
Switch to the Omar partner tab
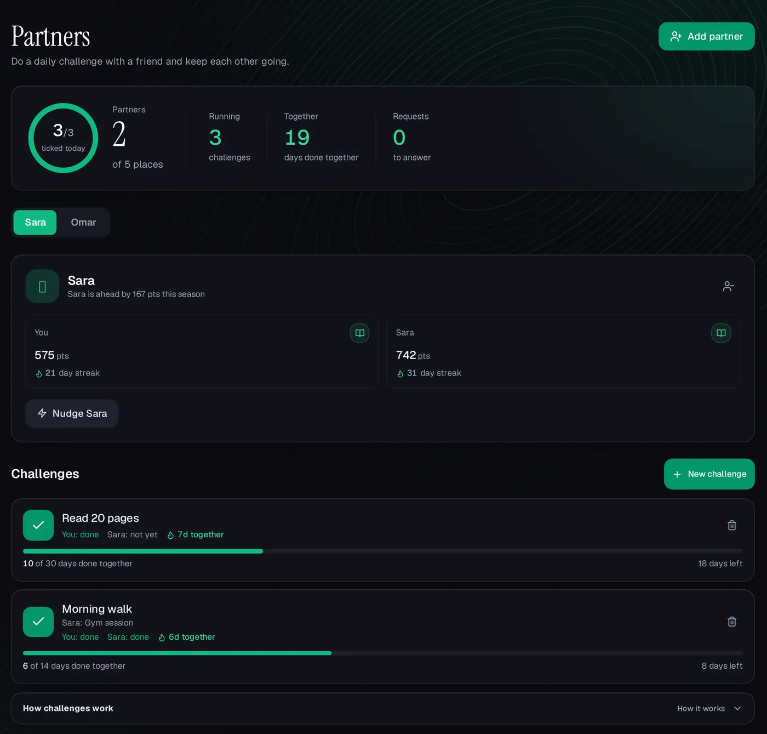pos(83,223)
